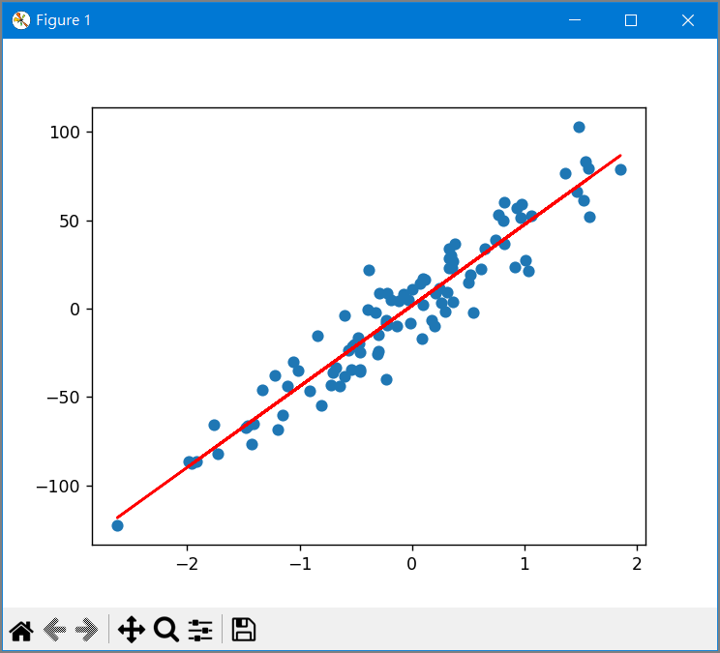
Task: Activate the Pan axes tool
Action: pos(132,629)
